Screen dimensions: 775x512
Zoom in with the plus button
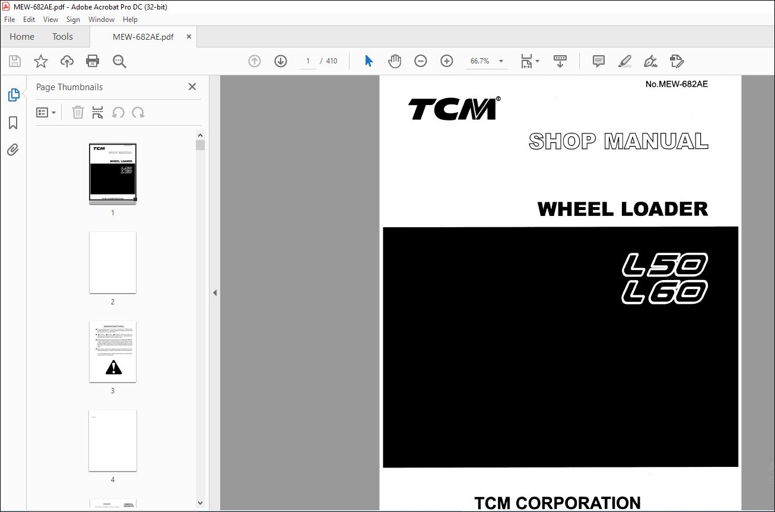(447, 61)
